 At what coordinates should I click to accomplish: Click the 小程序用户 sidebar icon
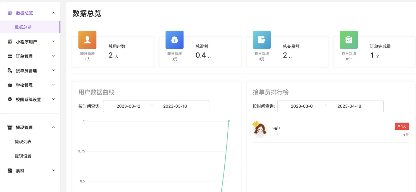[10, 42]
